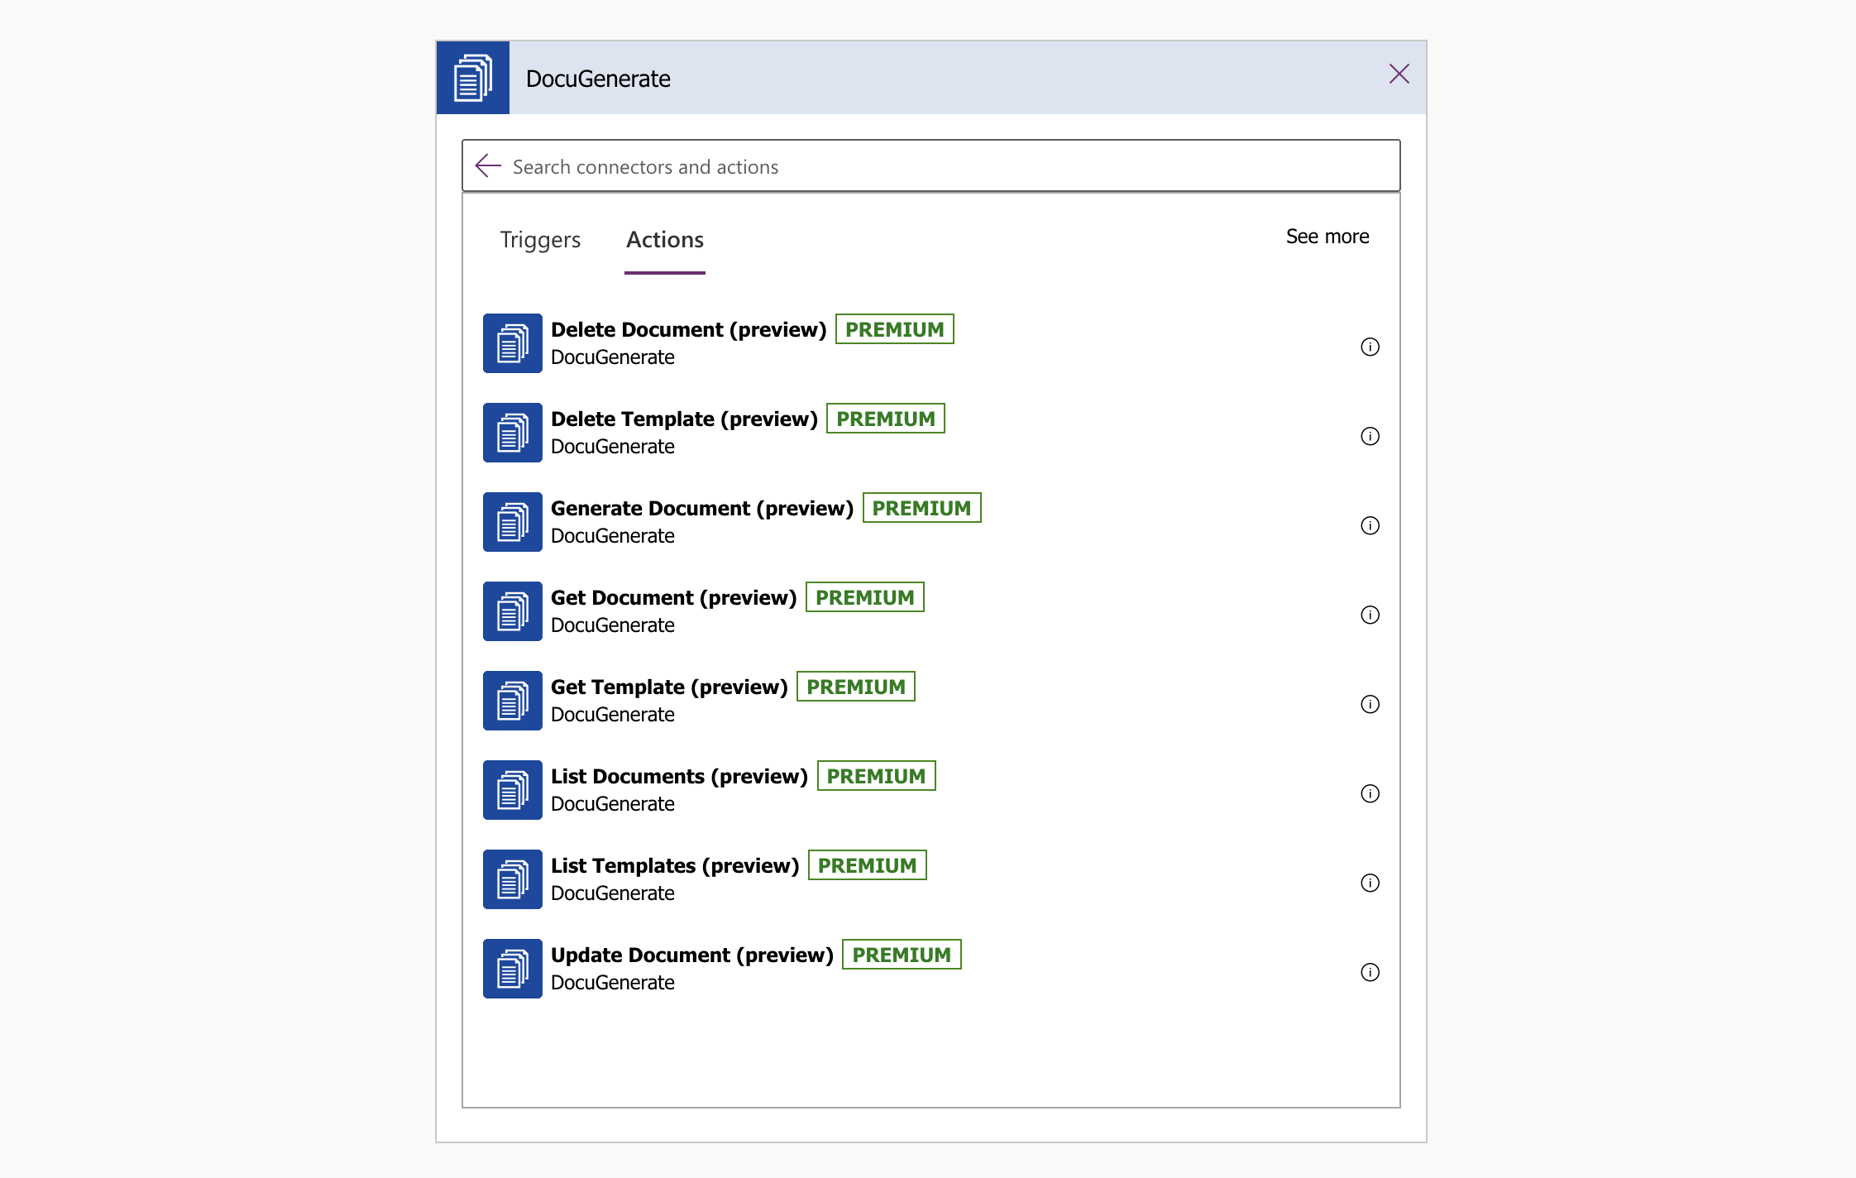Click DocuGenerate subtitle under Get Document
Viewport: 1856px width, 1178px height.
click(613, 625)
